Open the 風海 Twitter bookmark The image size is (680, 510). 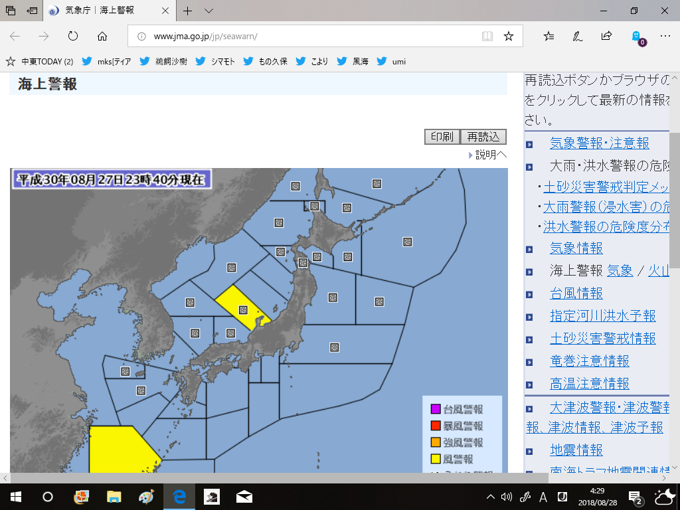point(353,62)
